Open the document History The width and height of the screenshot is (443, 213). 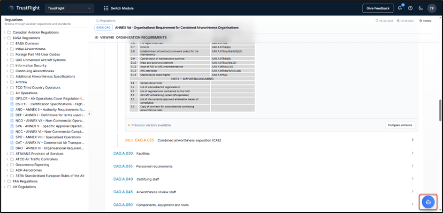[425, 21]
